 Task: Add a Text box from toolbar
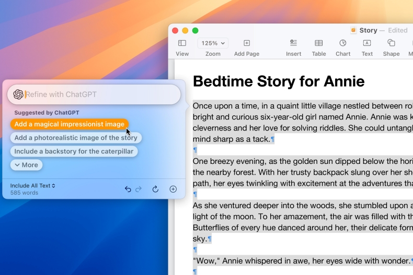point(367,43)
